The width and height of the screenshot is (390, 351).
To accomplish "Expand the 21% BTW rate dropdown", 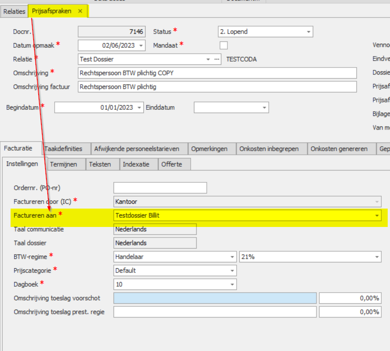I will click(x=377, y=257).
